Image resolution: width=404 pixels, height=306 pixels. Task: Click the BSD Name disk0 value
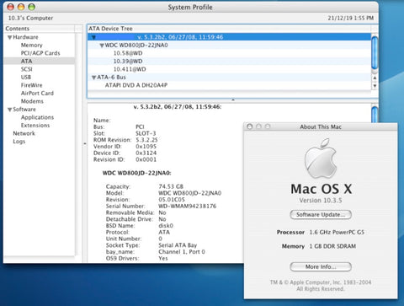coord(166,226)
